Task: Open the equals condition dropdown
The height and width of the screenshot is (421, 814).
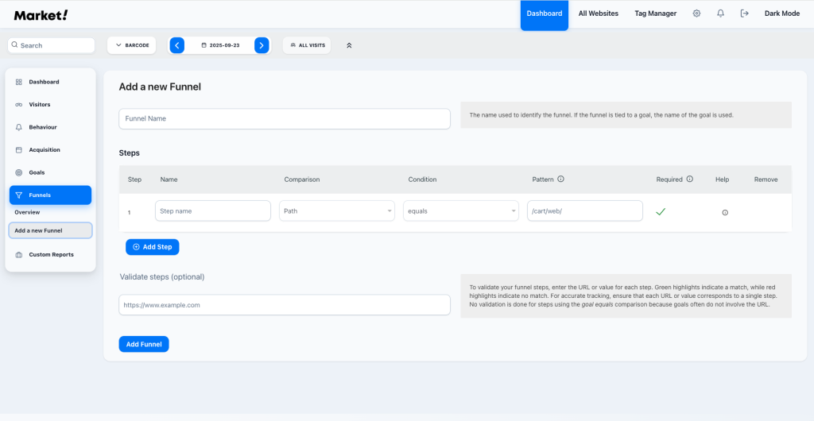Action: click(x=461, y=211)
